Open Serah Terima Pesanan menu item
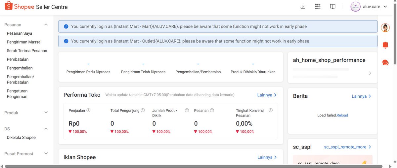The image size is (397, 168). pyautogui.click(x=27, y=51)
